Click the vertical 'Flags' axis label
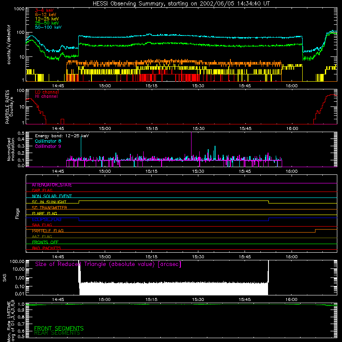 18,213
